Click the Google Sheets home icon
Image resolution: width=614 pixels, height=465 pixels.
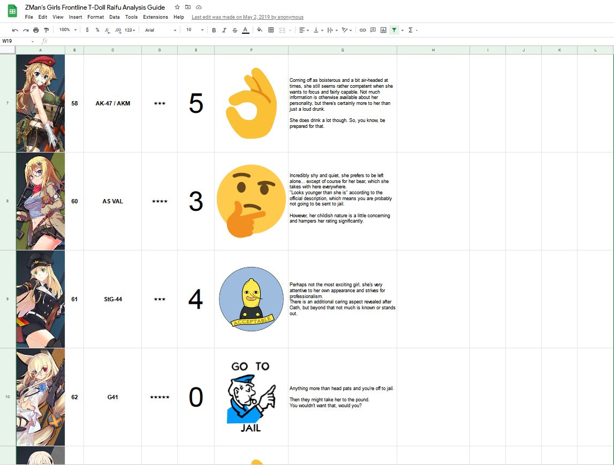click(x=12, y=11)
